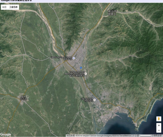Open the 使用条款 terms of use link
Image resolution: width=163 pixels, height=137 pixels.
point(158,136)
